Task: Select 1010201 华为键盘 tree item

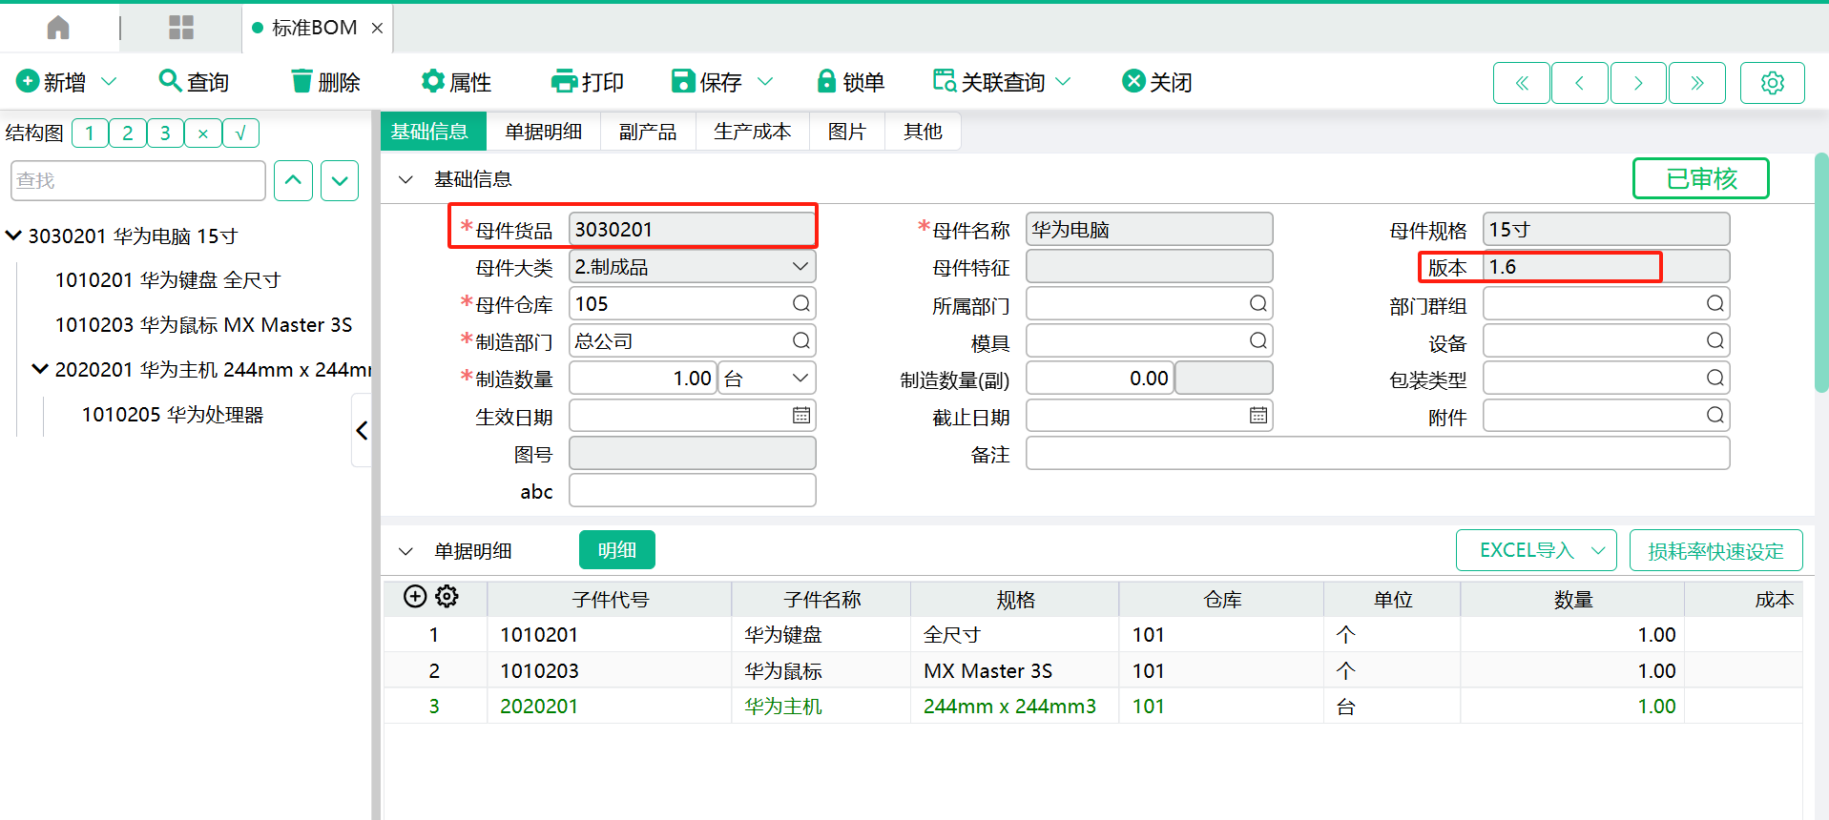Action: tap(168, 280)
